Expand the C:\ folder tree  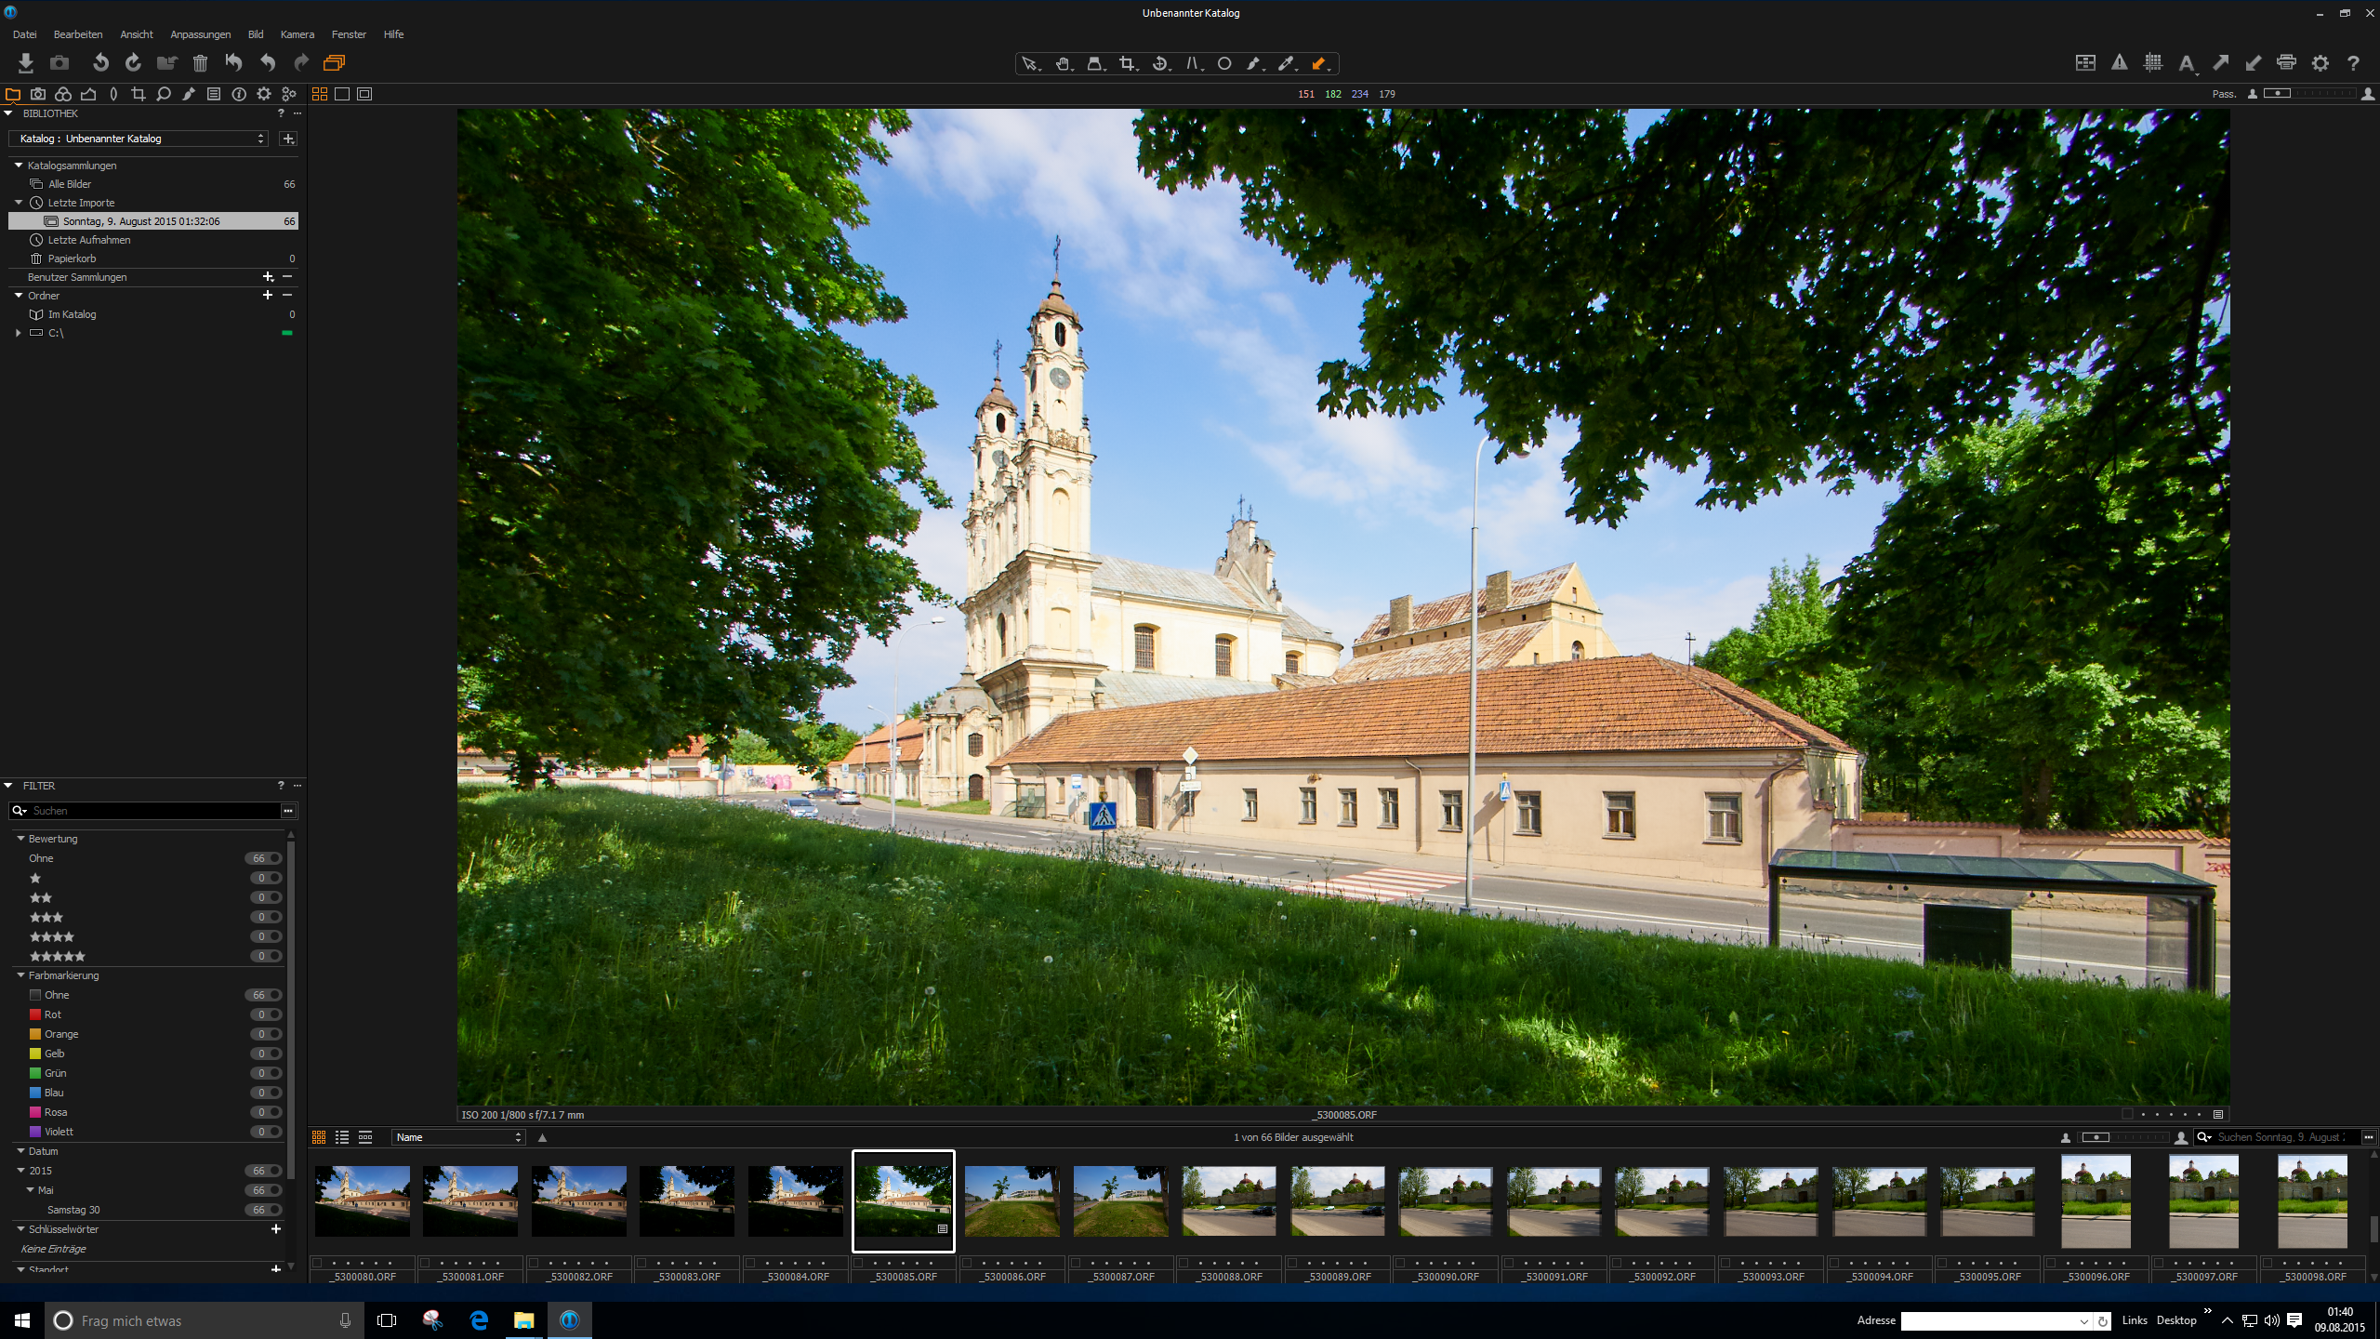tap(18, 333)
